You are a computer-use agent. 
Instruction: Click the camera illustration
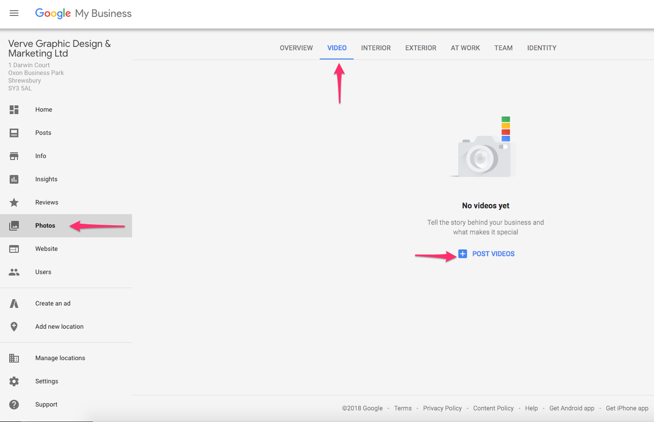point(482,147)
